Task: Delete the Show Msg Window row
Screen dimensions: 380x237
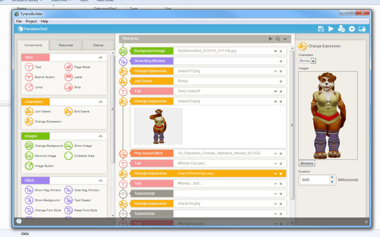Action: click(x=281, y=61)
